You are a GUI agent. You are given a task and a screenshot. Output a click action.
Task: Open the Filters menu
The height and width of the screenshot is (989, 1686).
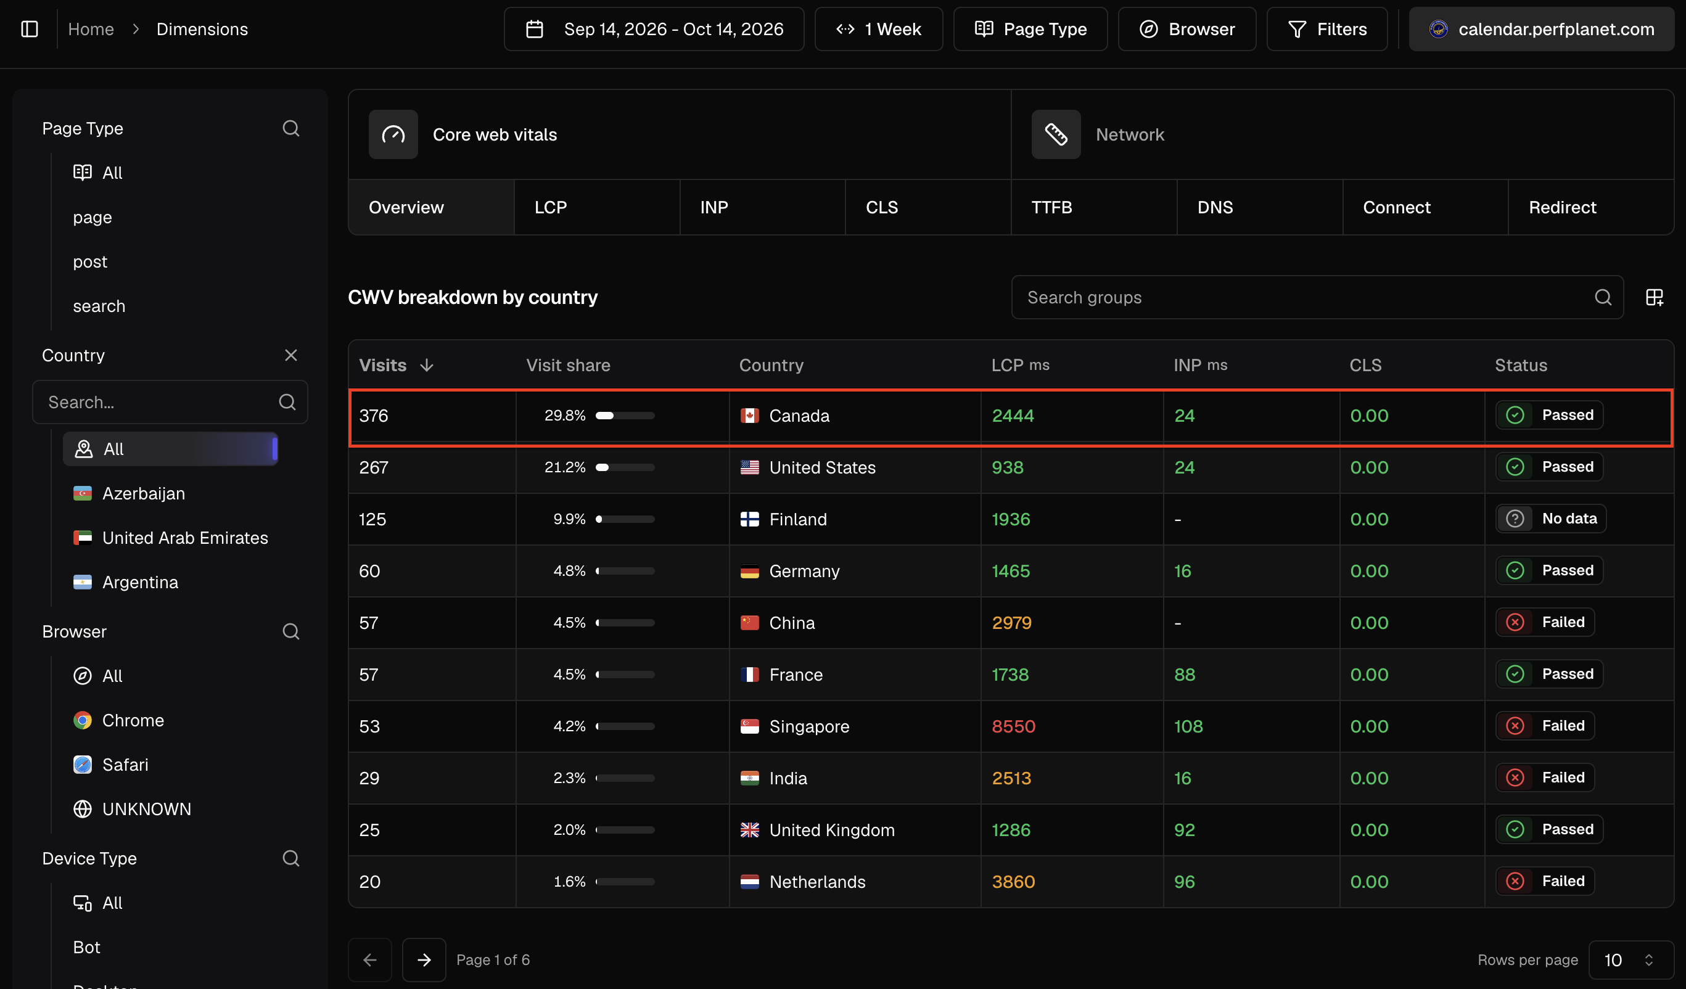1326,29
